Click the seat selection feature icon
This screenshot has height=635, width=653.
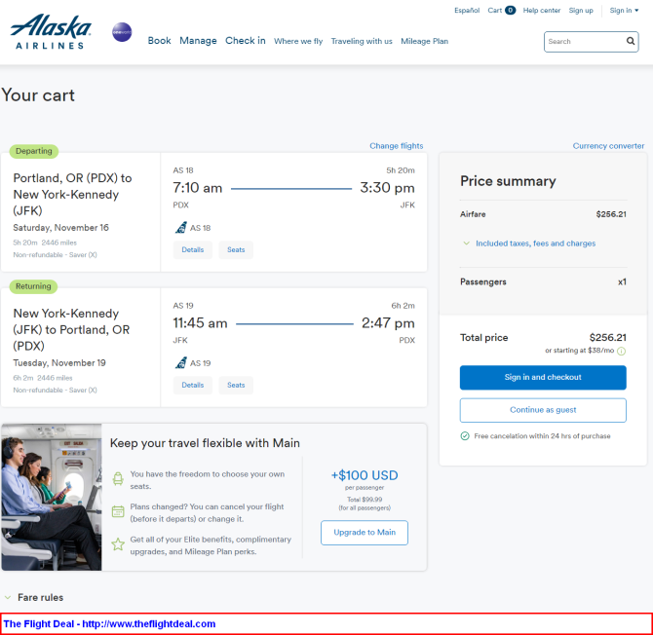(x=118, y=479)
